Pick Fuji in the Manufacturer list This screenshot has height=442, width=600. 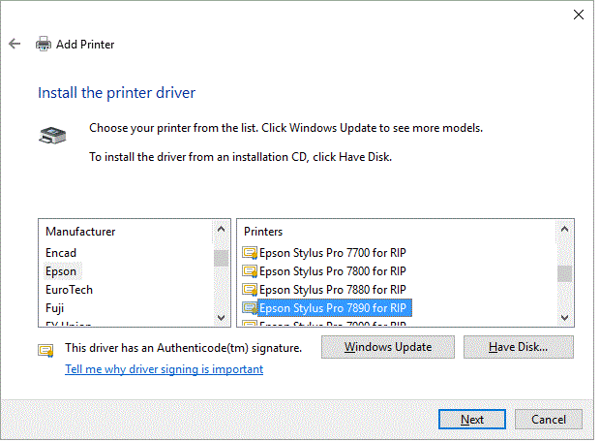point(55,308)
